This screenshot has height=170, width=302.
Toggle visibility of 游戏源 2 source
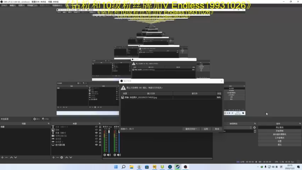(x=96, y=142)
